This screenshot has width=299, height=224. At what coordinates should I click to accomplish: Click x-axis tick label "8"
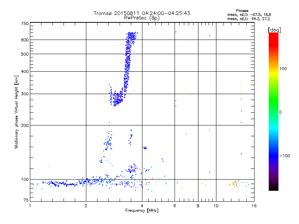[198, 206]
